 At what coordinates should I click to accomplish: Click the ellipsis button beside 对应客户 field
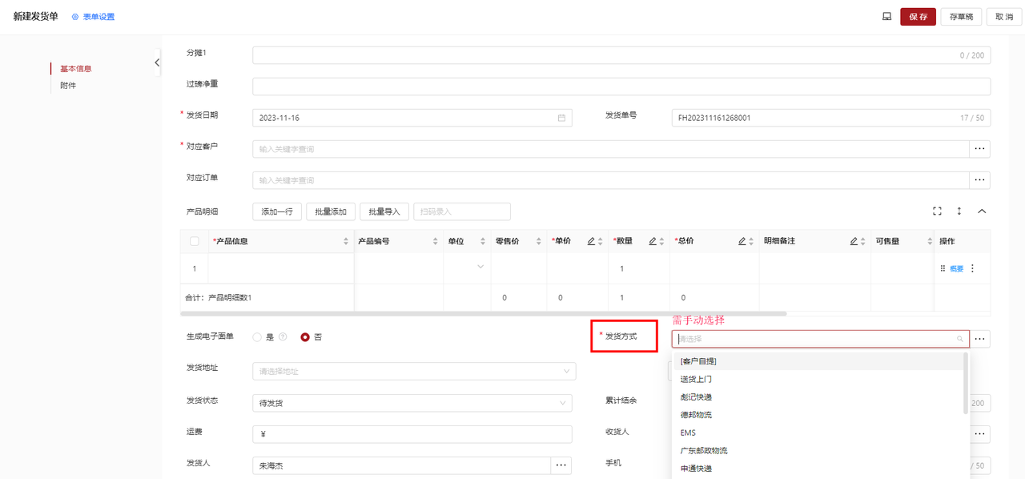coord(979,149)
